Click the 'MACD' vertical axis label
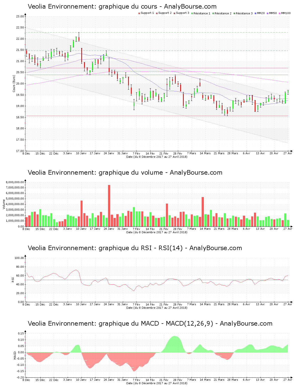Screen dimensions: 302x390 [15, 355]
